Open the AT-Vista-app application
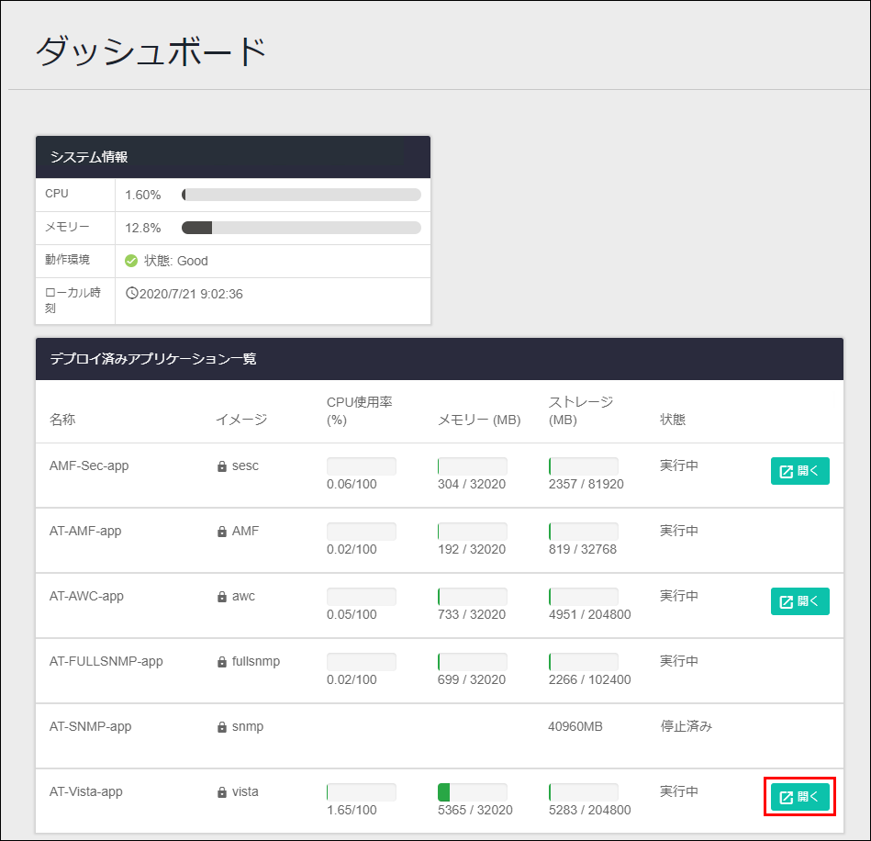This screenshot has height=841, width=871. (799, 797)
